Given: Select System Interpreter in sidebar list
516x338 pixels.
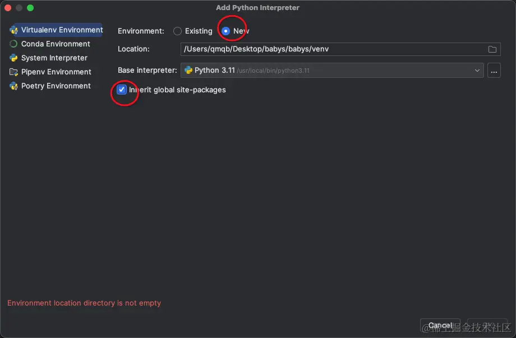Looking at the screenshot, I should point(54,58).
